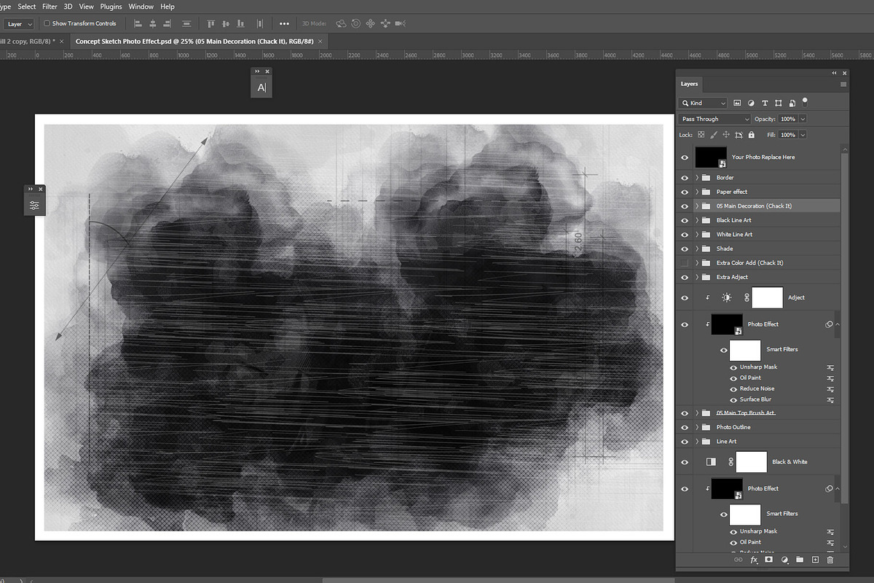Filter layers by smart objects icon
Viewport: 874px width, 583px height.
792,103
